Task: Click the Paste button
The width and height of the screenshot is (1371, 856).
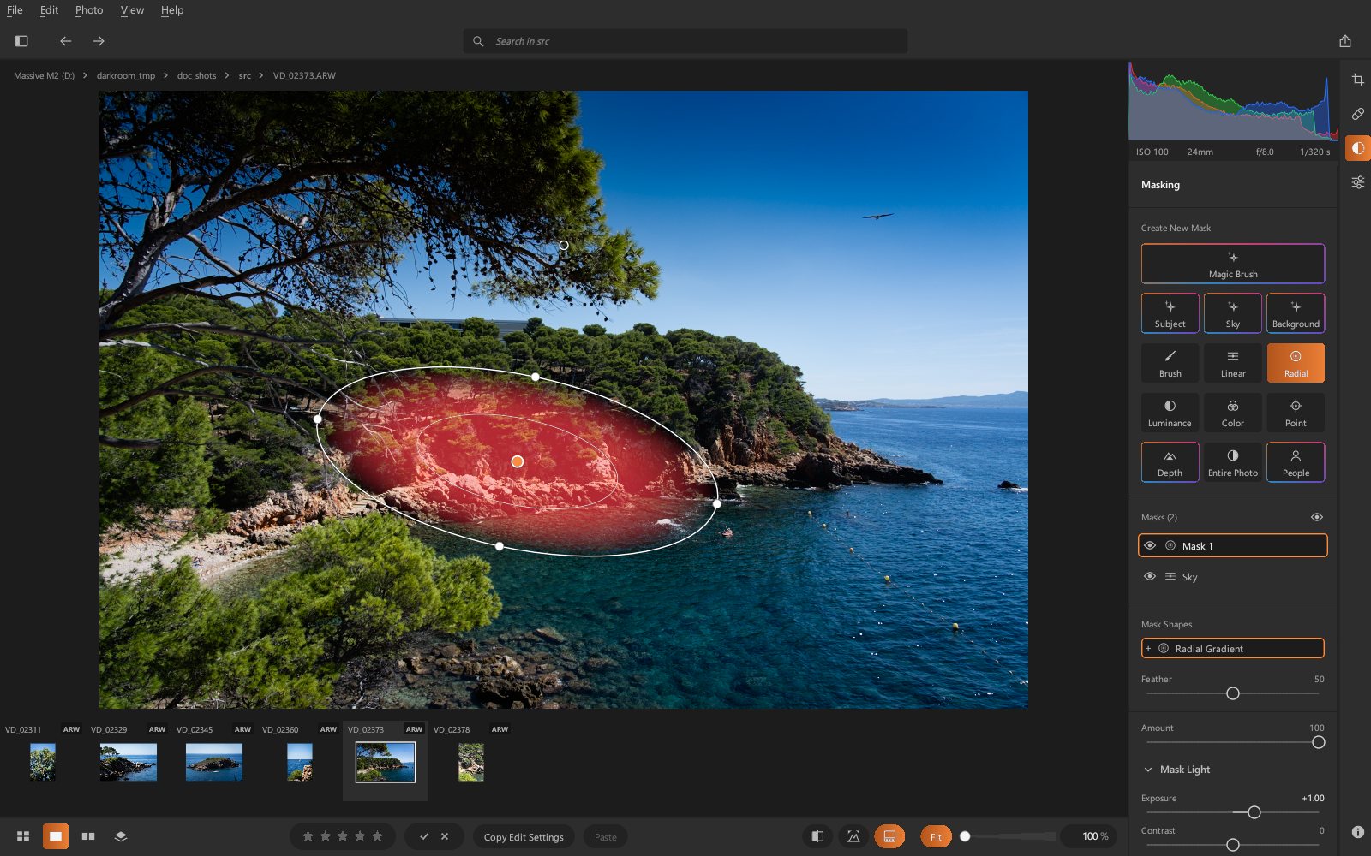Action: click(x=605, y=836)
